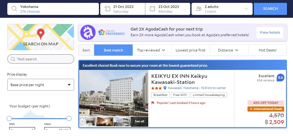The image size is (293, 136).
Task: Click the Your budget (per night) heading
Action: [x=30, y=106]
